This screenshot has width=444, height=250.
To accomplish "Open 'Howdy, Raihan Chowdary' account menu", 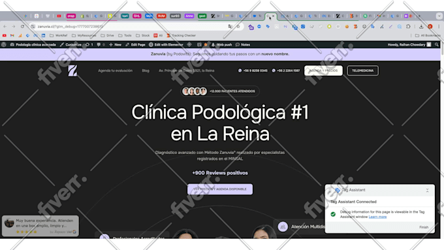I will (409, 44).
